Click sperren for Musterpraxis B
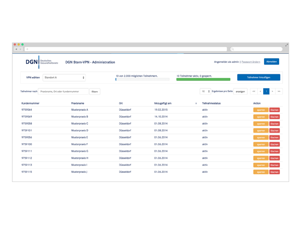This screenshot has width=301, height=228. tap(261, 117)
